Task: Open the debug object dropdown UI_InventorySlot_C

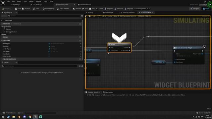Action: pos(142,9)
